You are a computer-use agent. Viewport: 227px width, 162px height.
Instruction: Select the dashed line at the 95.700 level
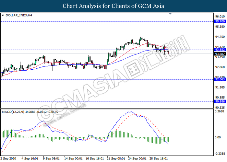click(x=97, y=21)
